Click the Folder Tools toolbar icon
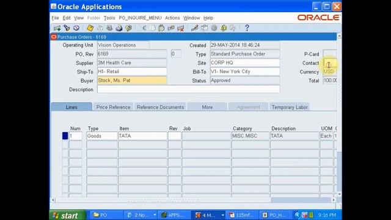This screenshot has width=391, height=220. click(233, 28)
